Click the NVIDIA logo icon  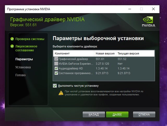coord(149,21)
